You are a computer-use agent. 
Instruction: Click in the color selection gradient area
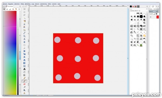coord(10,53)
